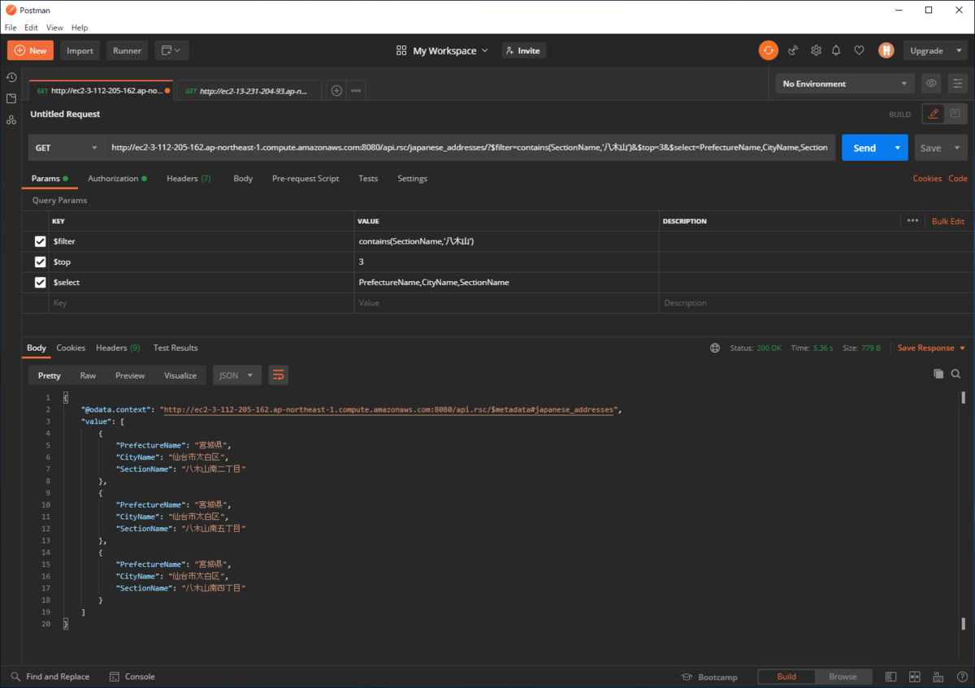Open My Workspace switcher dropdown
The image size is (975, 688).
(x=443, y=50)
